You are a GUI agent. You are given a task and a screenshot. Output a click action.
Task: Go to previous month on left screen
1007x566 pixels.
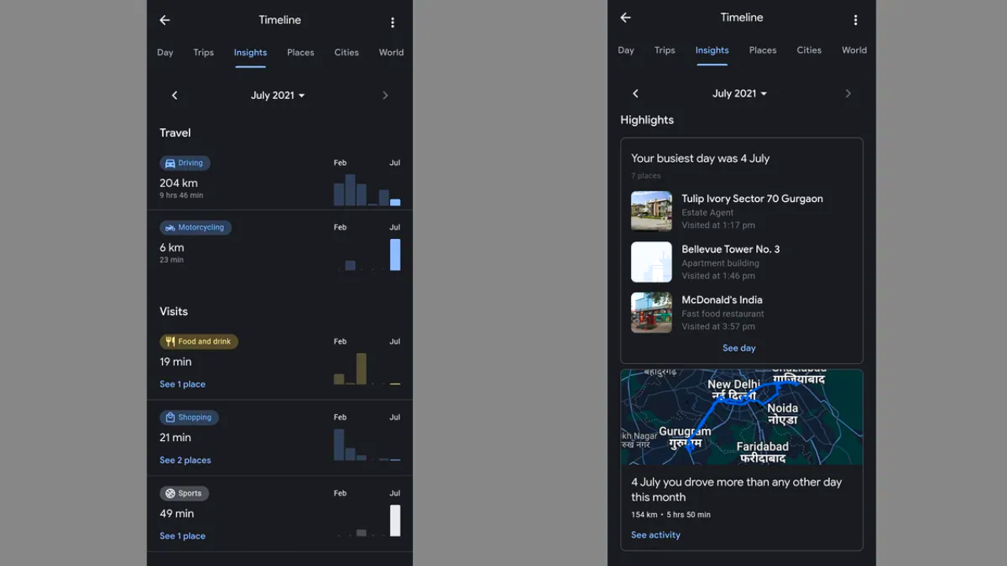[x=175, y=95]
